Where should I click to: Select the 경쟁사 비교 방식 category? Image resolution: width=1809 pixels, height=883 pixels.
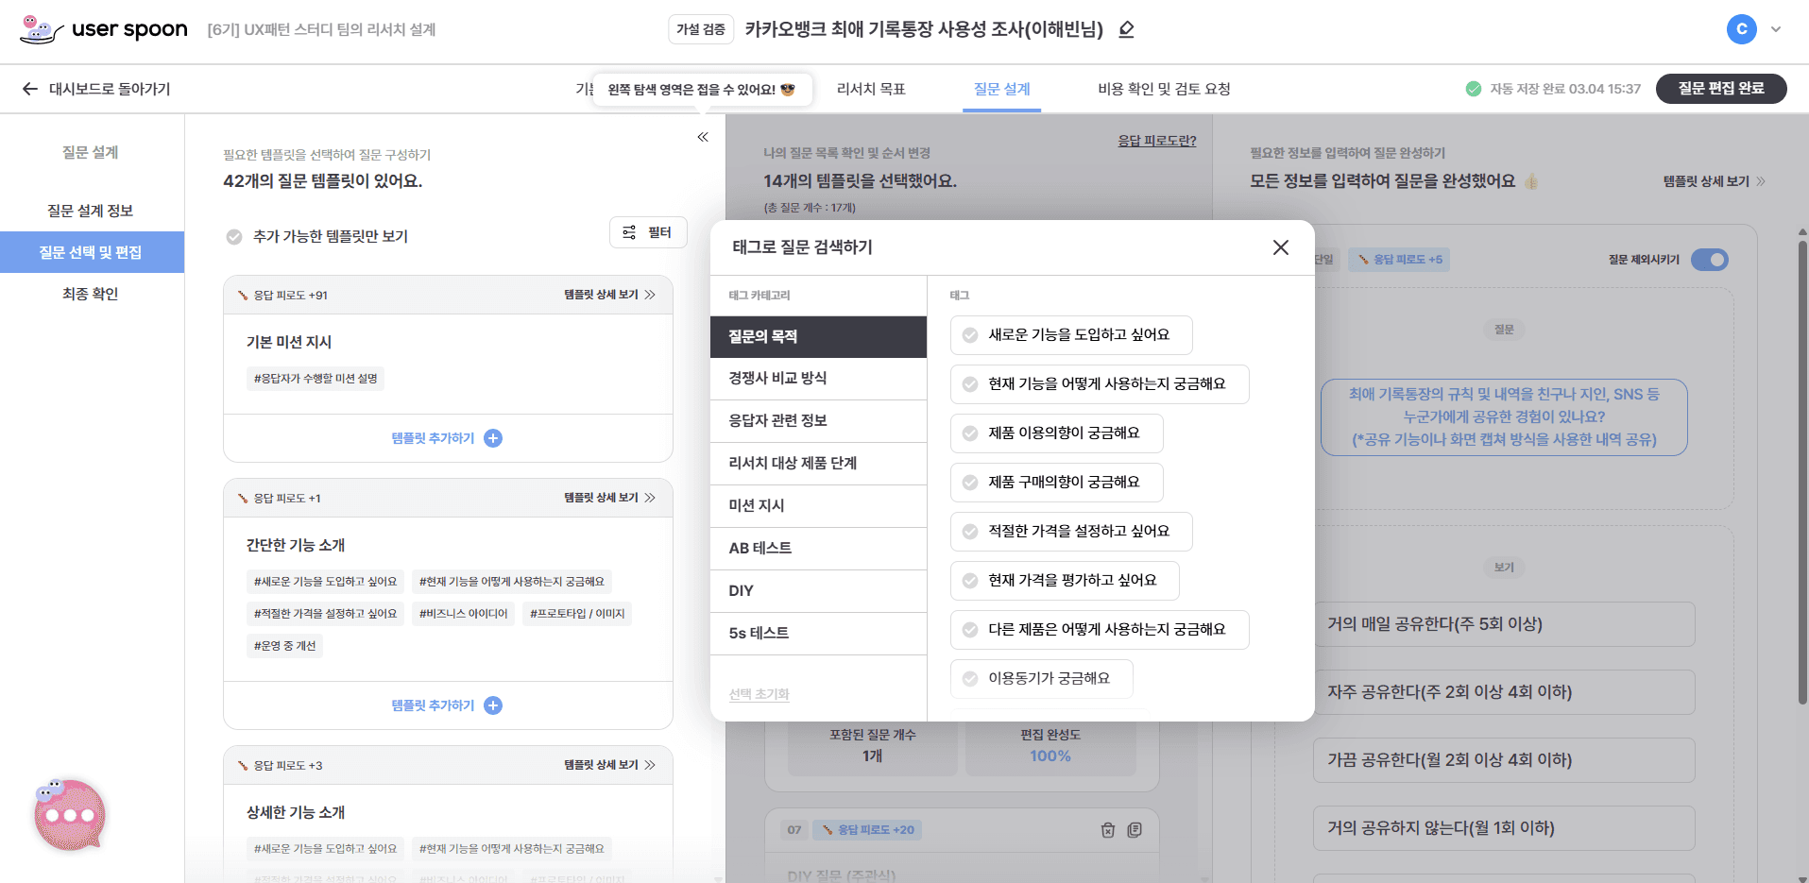818,378
